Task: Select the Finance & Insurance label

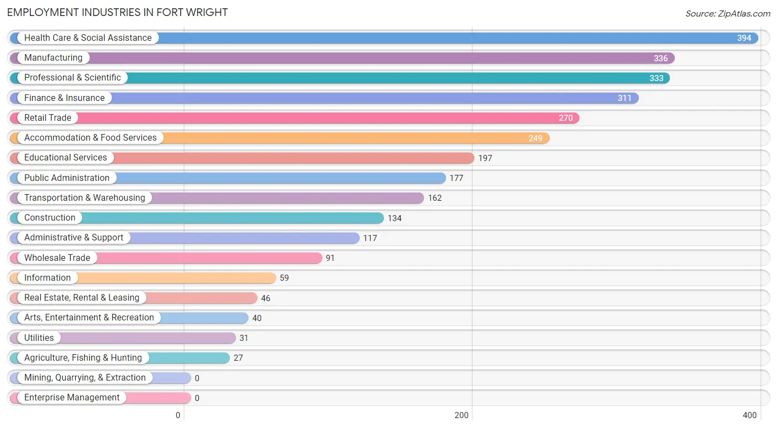Action: click(x=64, y=98)
